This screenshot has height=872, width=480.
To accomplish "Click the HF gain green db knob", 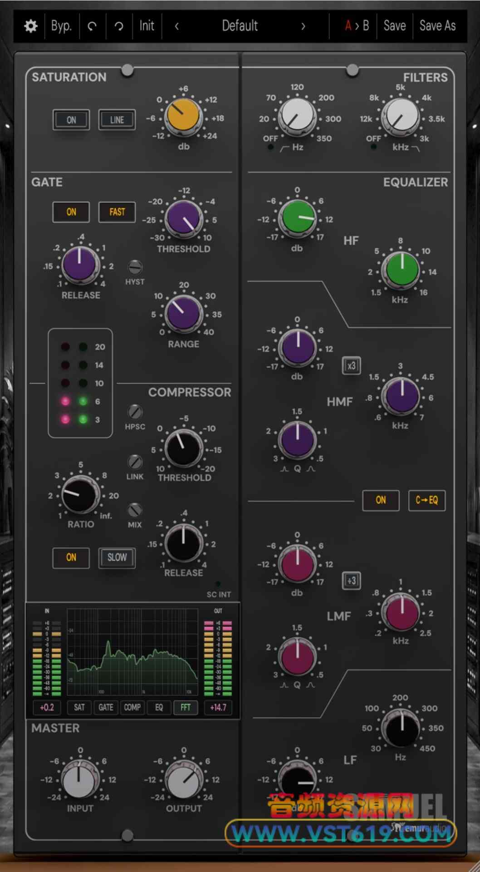I will click(x=297, y=218).
